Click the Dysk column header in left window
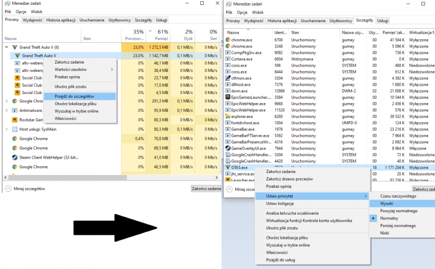435x269 pixels. (182, 35)
